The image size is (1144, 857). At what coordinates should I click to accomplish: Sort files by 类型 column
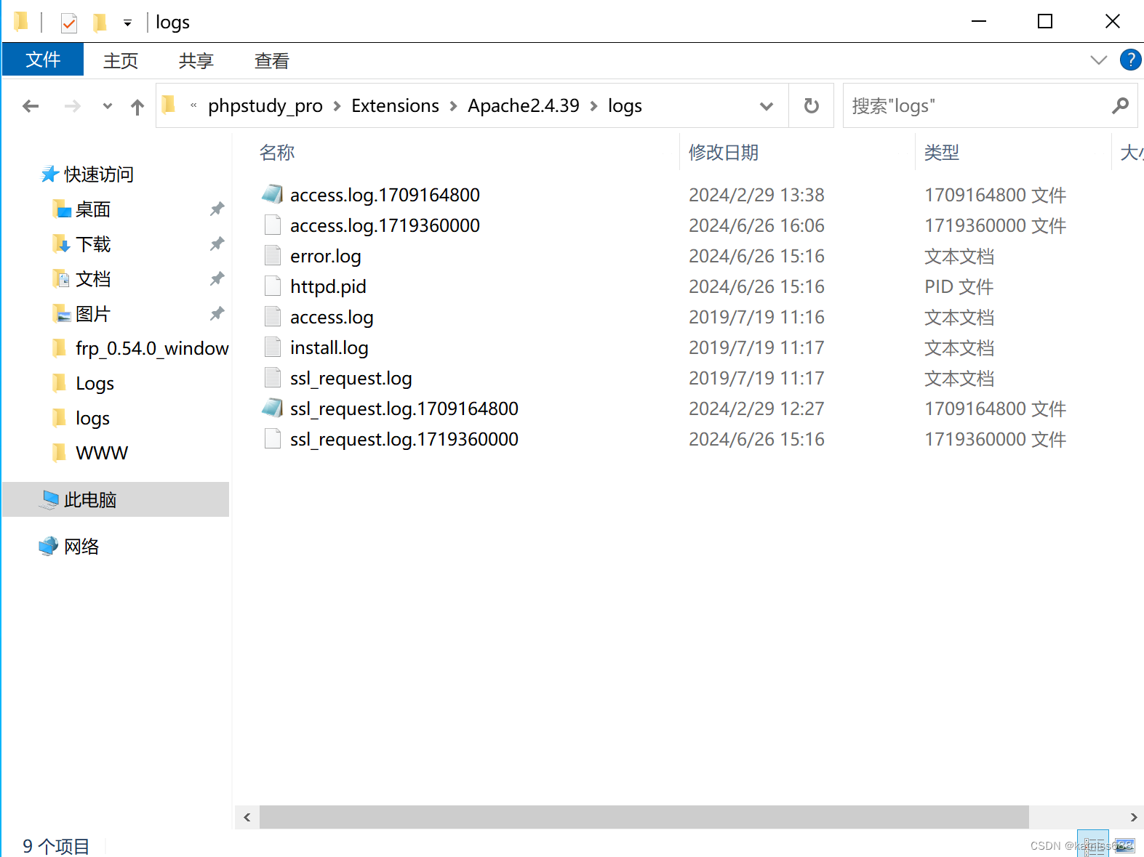pos(942,153)
